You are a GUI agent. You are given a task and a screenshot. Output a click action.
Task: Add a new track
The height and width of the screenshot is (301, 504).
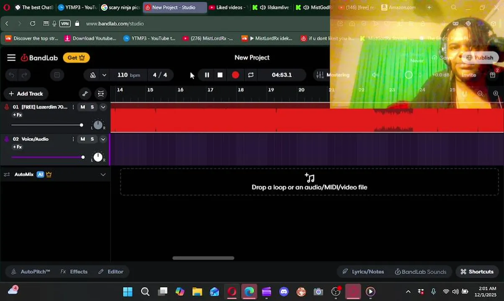click(26, 94)
